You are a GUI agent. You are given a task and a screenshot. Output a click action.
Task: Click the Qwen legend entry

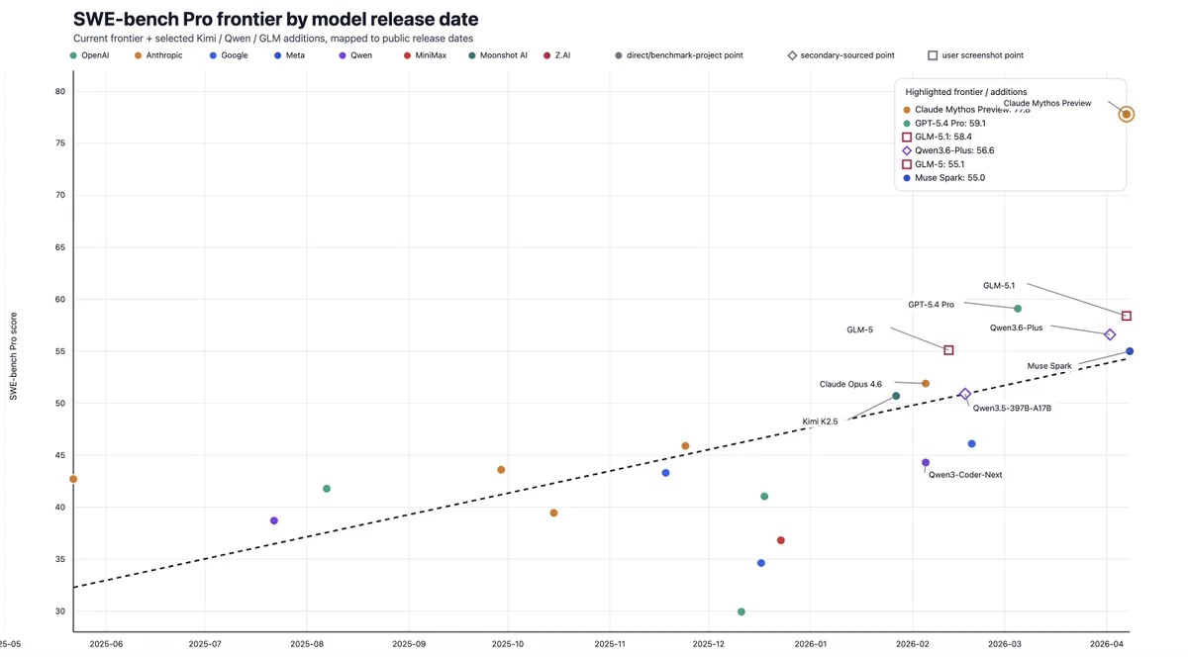356,55
